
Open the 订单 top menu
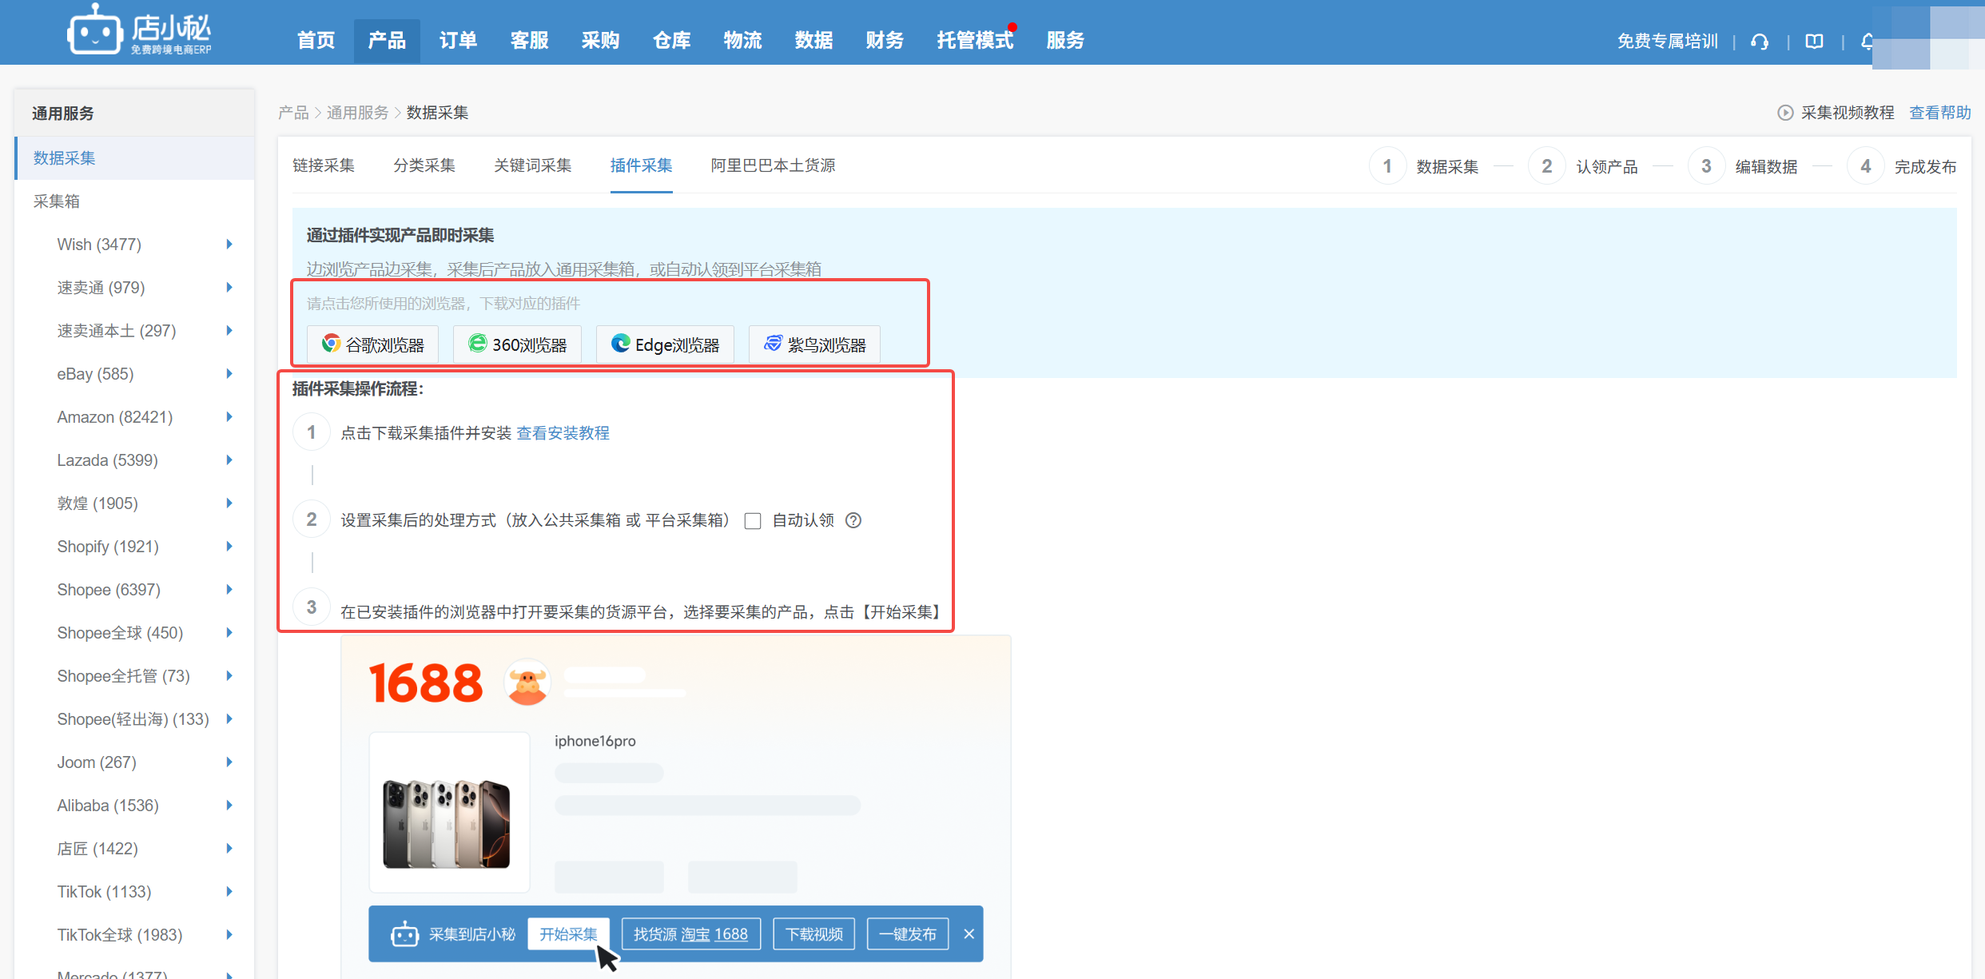(459, 41)
